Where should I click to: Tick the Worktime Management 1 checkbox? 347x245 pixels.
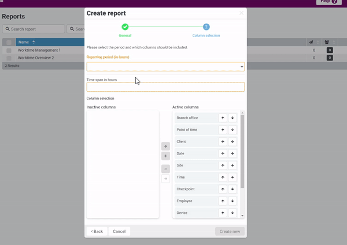tap(9, 51)
